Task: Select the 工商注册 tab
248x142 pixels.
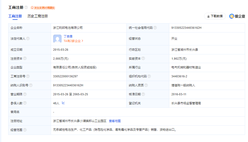Action: point(15,16)
